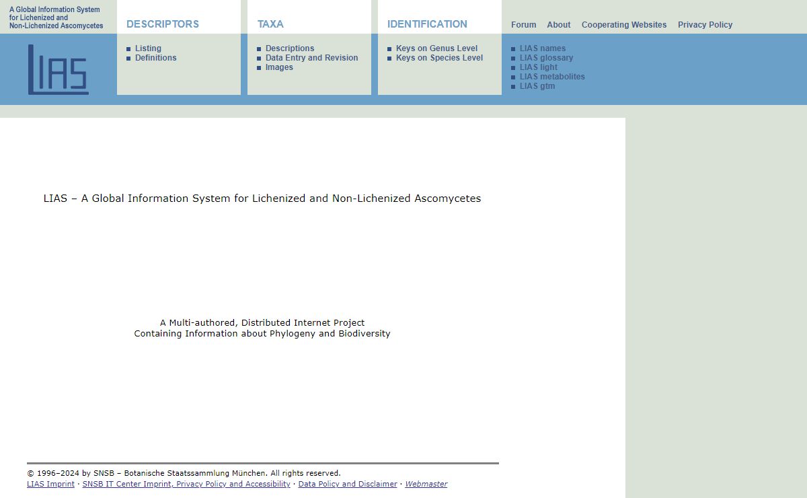Visit LIAS glossary
This screenshot has width=807, height=498.
coord(547,58)
